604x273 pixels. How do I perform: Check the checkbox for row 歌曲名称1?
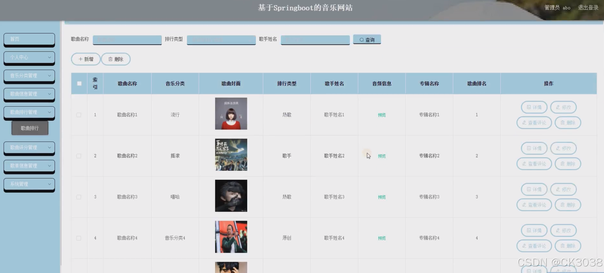point(79,115)
